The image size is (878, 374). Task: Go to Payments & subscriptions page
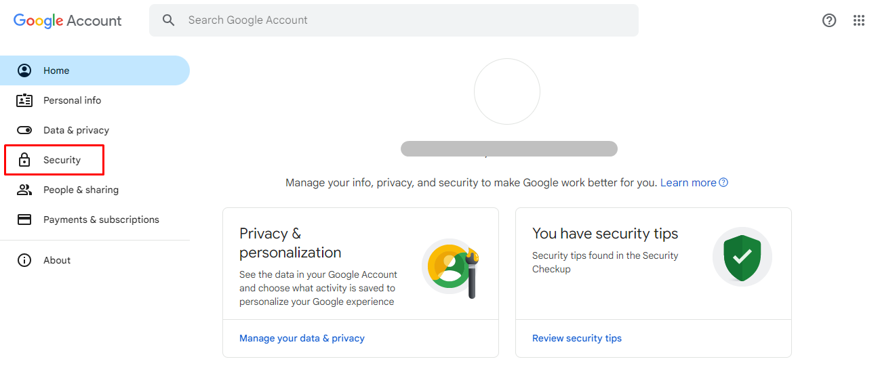(x=101, y=220)
